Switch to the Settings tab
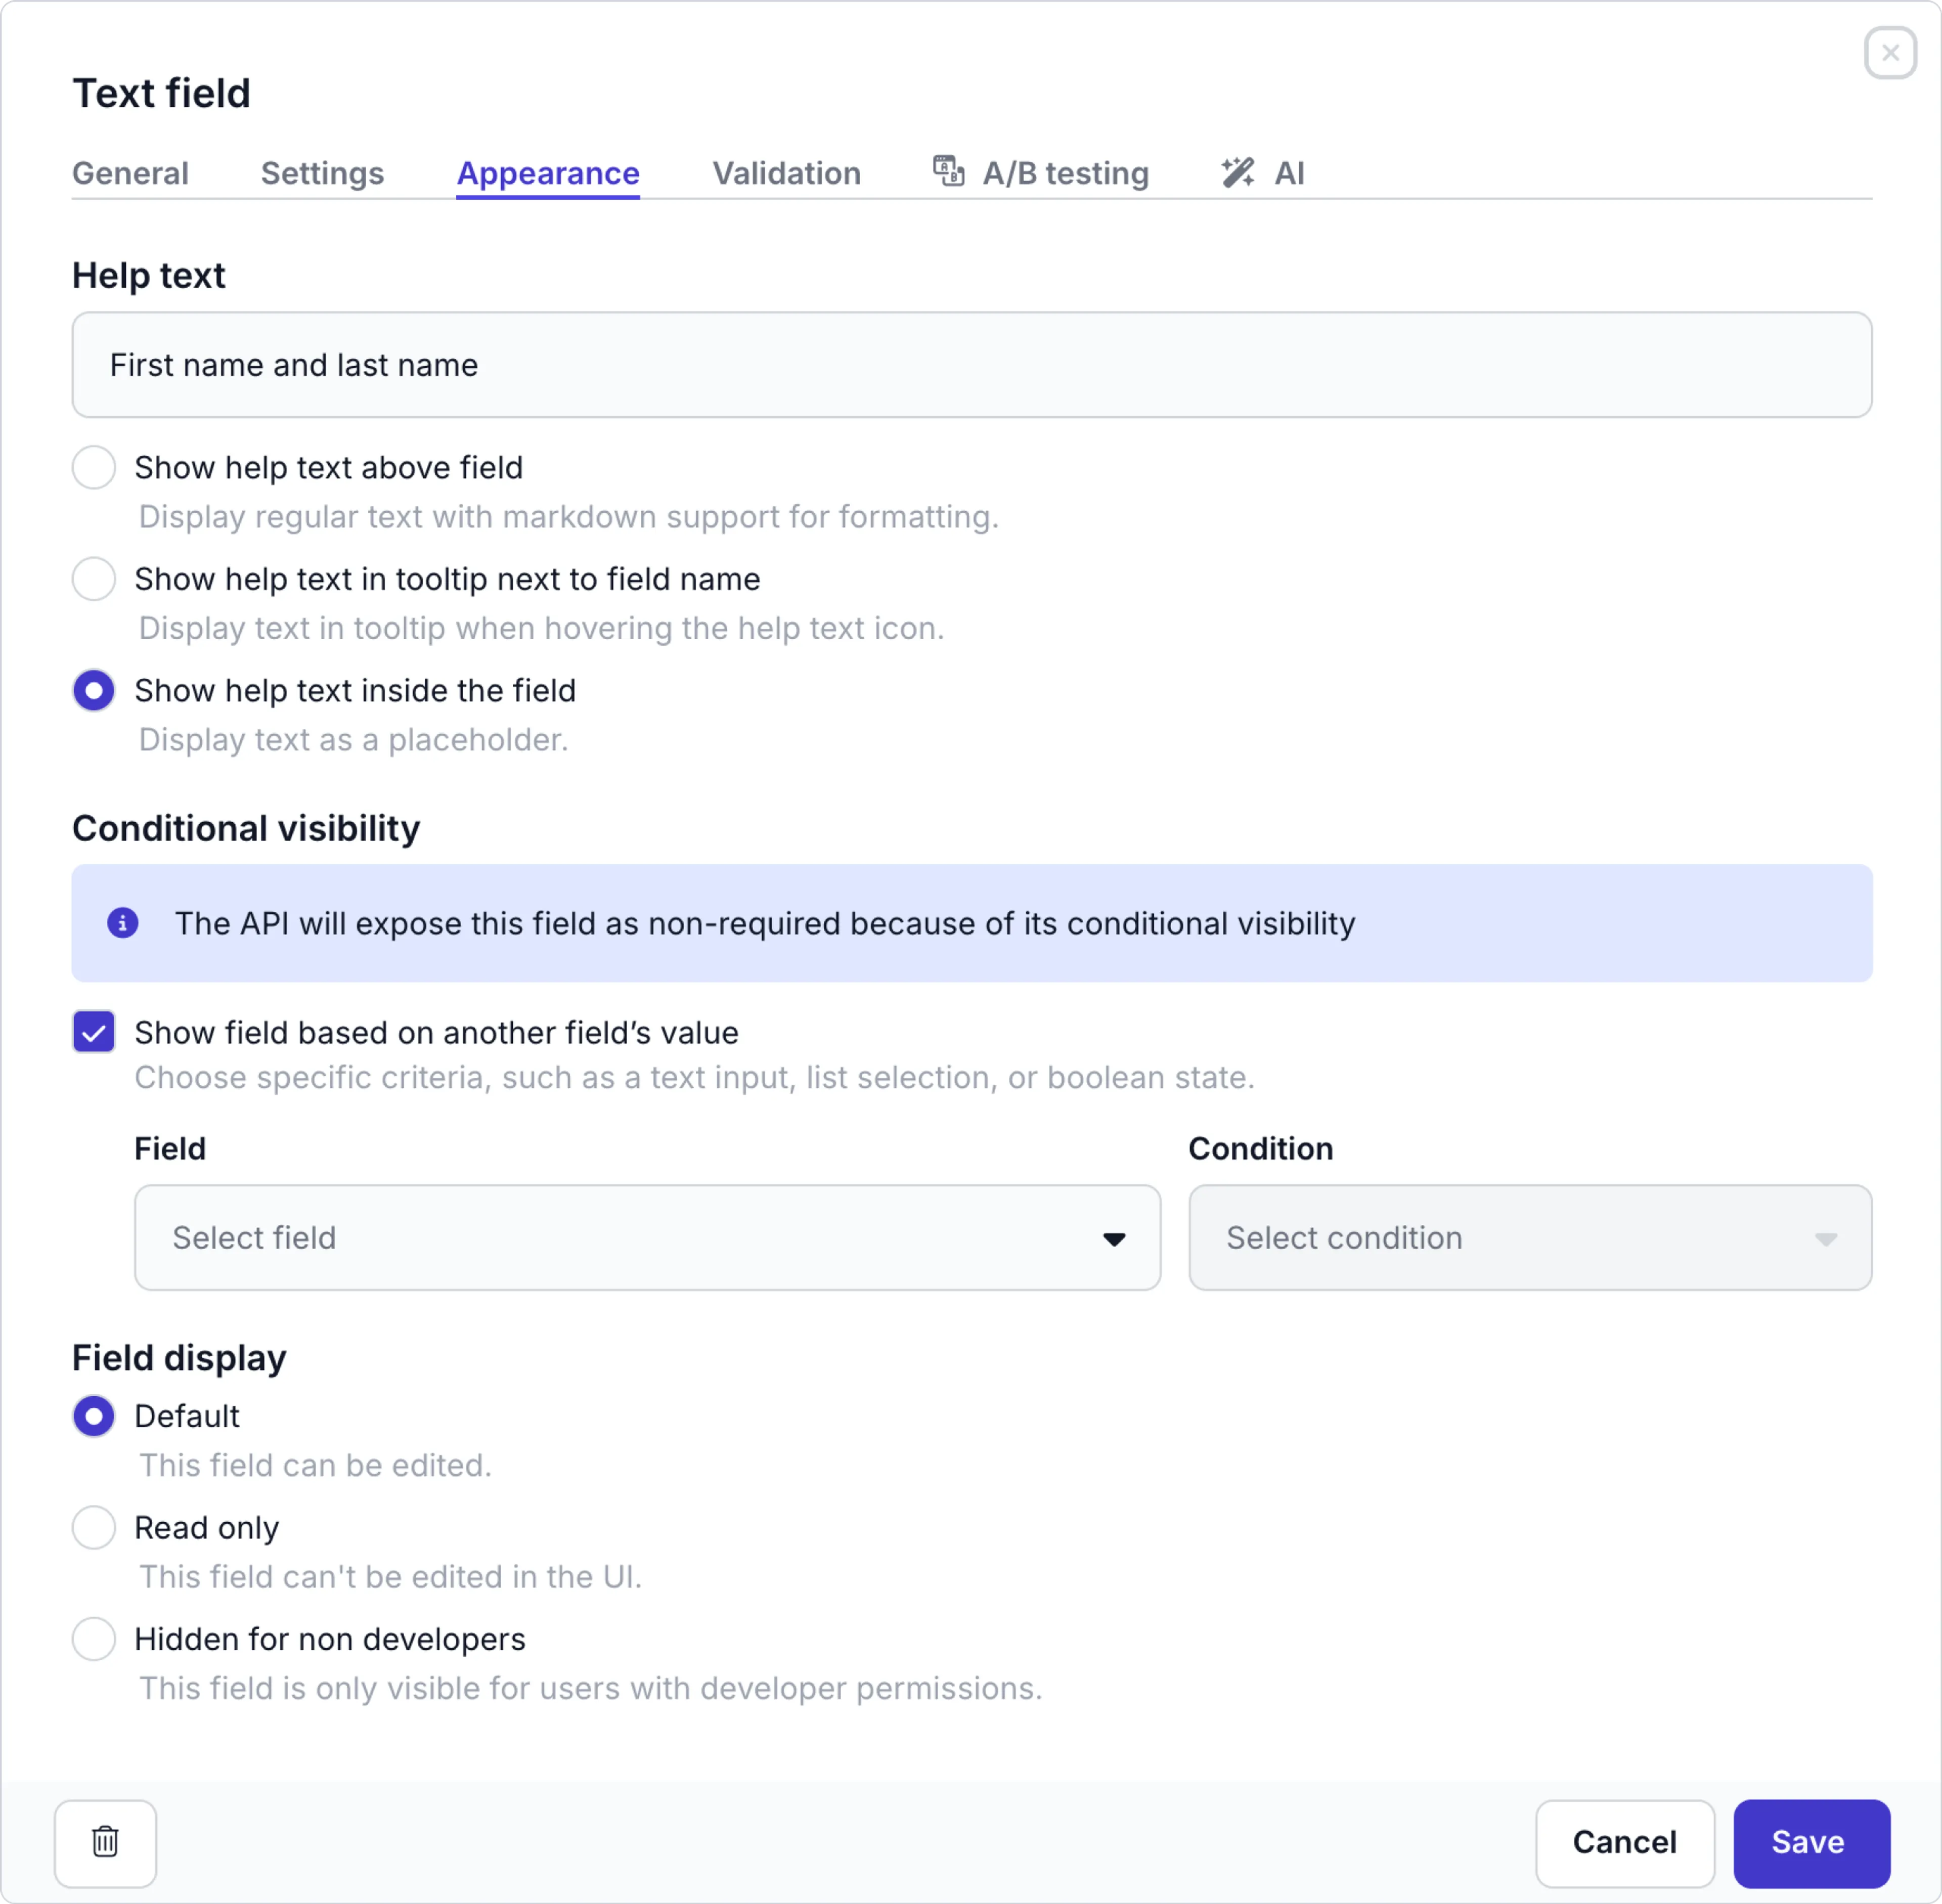 (322, 173)
